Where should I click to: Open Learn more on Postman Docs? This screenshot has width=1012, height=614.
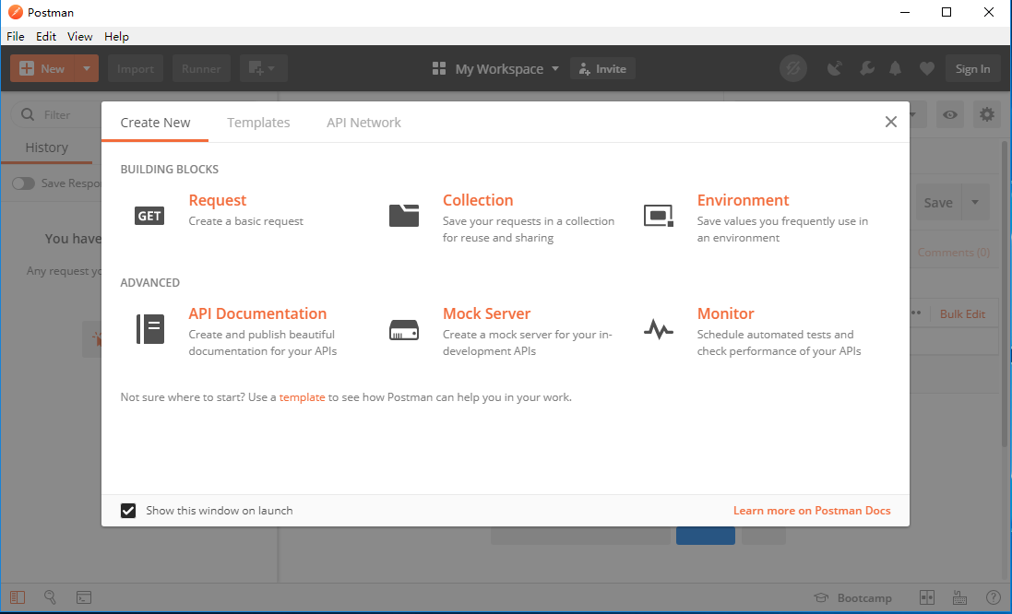coord(812,511)
